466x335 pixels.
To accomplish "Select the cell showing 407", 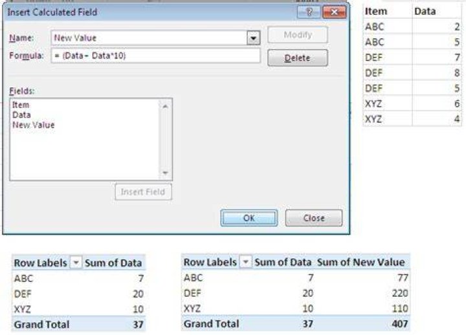I will (x=400, y=324).
